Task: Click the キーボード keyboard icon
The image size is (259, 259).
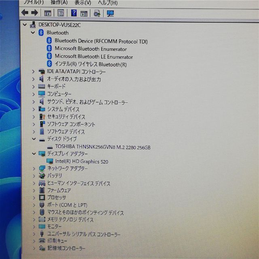Action: pyautogui.click(x=42, y=86)
